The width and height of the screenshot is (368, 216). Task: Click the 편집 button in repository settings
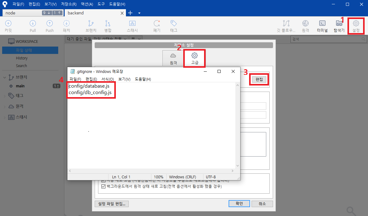click(x=259, y=79)
